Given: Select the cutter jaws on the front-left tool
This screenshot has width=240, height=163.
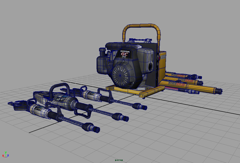Looking at the screenshot, I should pyautogui.click(x=18, y=105).
